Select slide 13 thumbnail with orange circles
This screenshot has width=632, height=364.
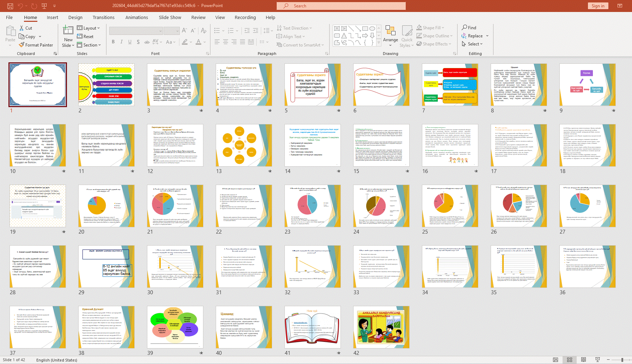pos(244,146)
